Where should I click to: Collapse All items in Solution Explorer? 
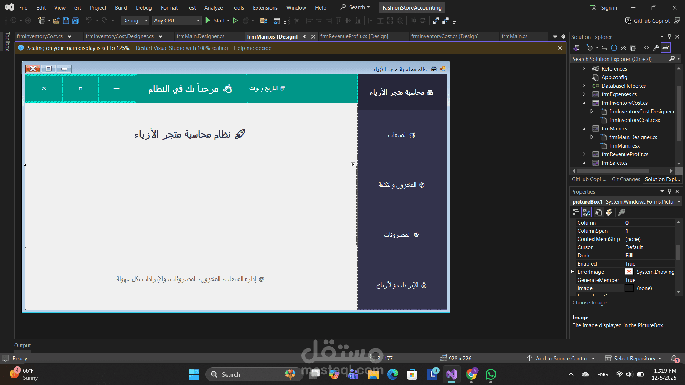tap(624, 47)
